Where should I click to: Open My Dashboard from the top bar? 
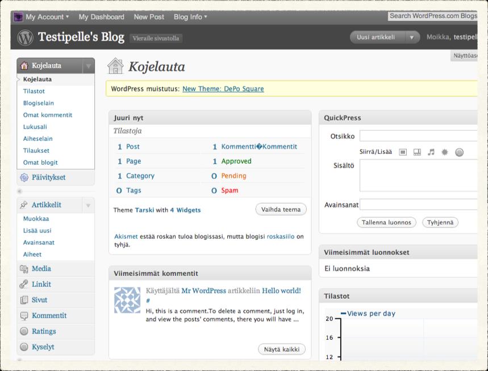point(102,17)
